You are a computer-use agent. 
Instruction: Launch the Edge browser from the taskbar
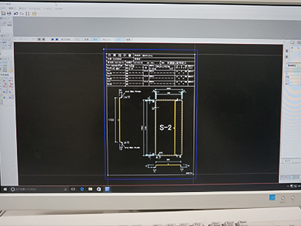82,189
